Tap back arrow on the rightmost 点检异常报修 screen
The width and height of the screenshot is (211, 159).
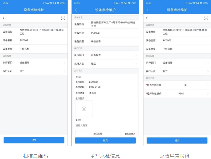[x=148, y=10]
